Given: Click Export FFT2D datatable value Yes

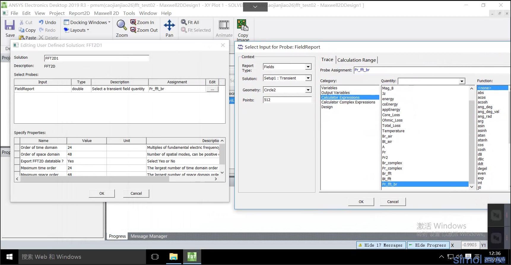Looking at the screenshot, I should coord(87,161).
